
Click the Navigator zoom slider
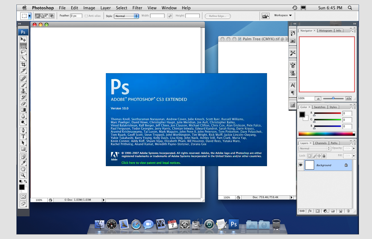click(333, 98)
